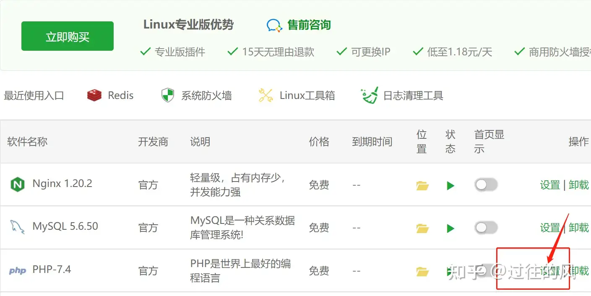The image size is (591, 296).
Task: Launch the Linux工具箱 shortcut
Action: click(296, 96)
